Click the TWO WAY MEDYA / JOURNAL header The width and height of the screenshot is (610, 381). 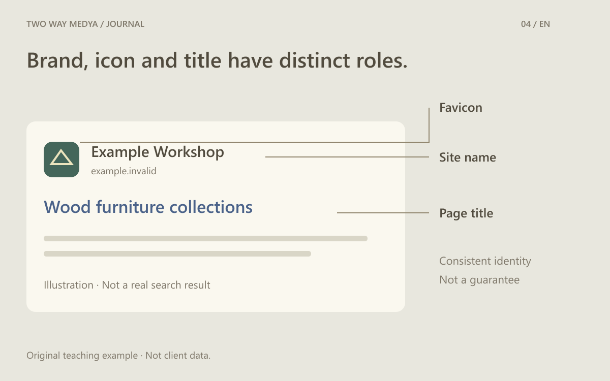(85, 24)
